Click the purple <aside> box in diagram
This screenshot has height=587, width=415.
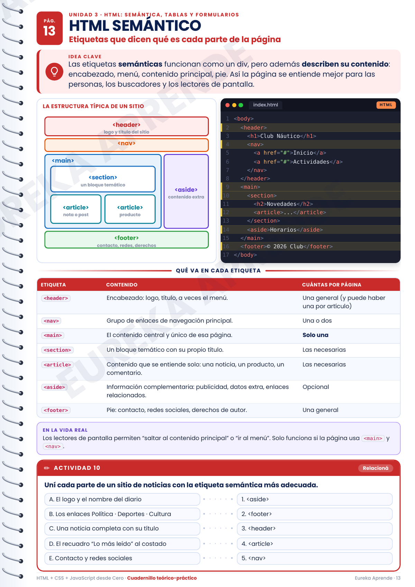pos(186,191)
